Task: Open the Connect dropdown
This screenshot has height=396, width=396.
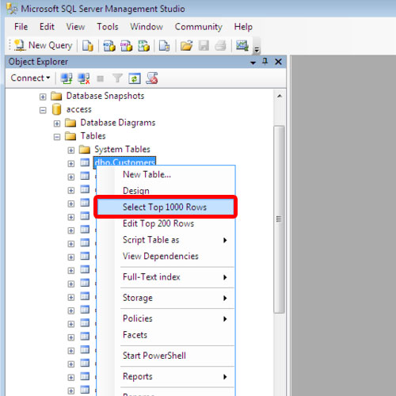Action: pos(30,78)
